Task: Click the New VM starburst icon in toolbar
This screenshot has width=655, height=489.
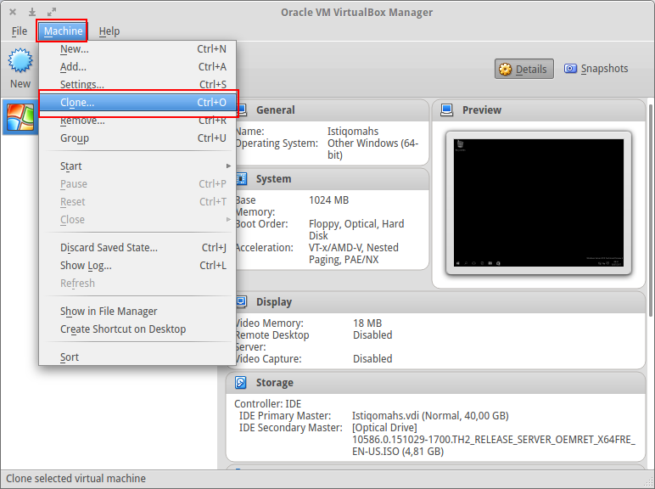Action: [20, 60]
